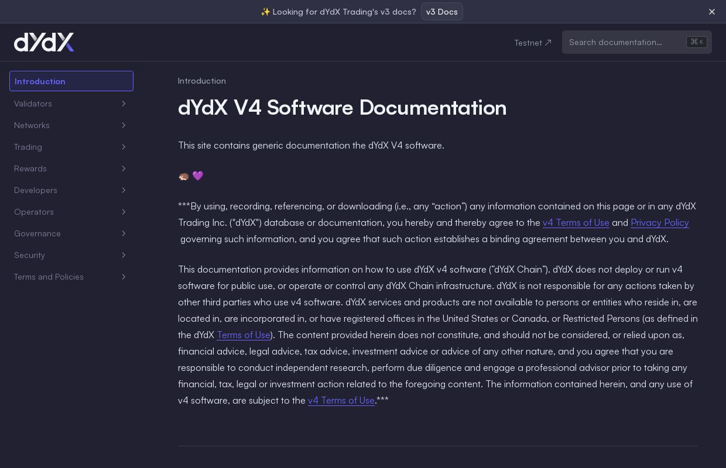
Task: Expand the Networks chevron
Action: point(124,125)
